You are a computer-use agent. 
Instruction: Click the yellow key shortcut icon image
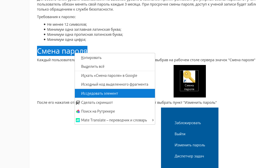(189, 77)
